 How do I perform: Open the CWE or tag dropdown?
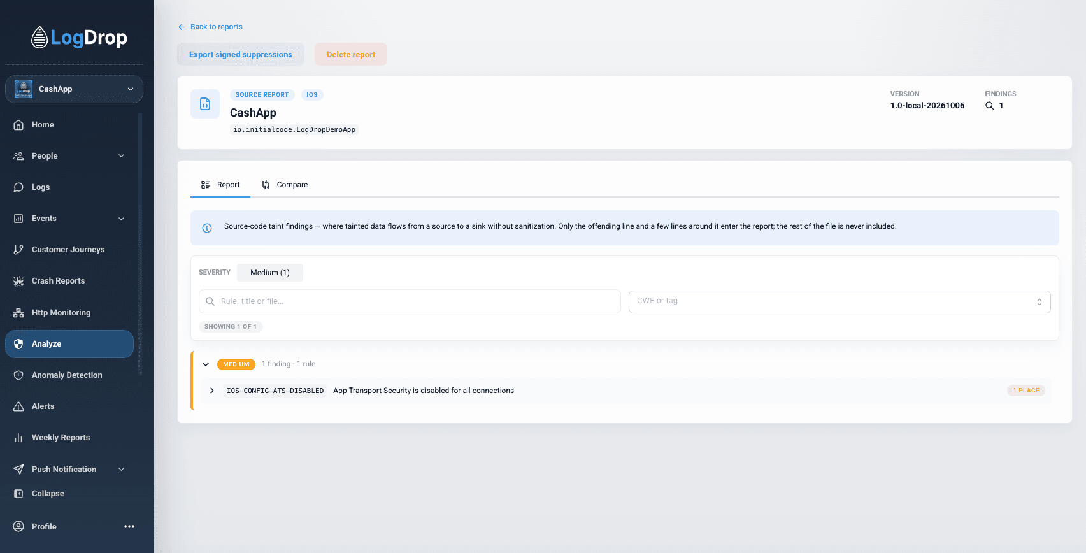pos(840,301)
